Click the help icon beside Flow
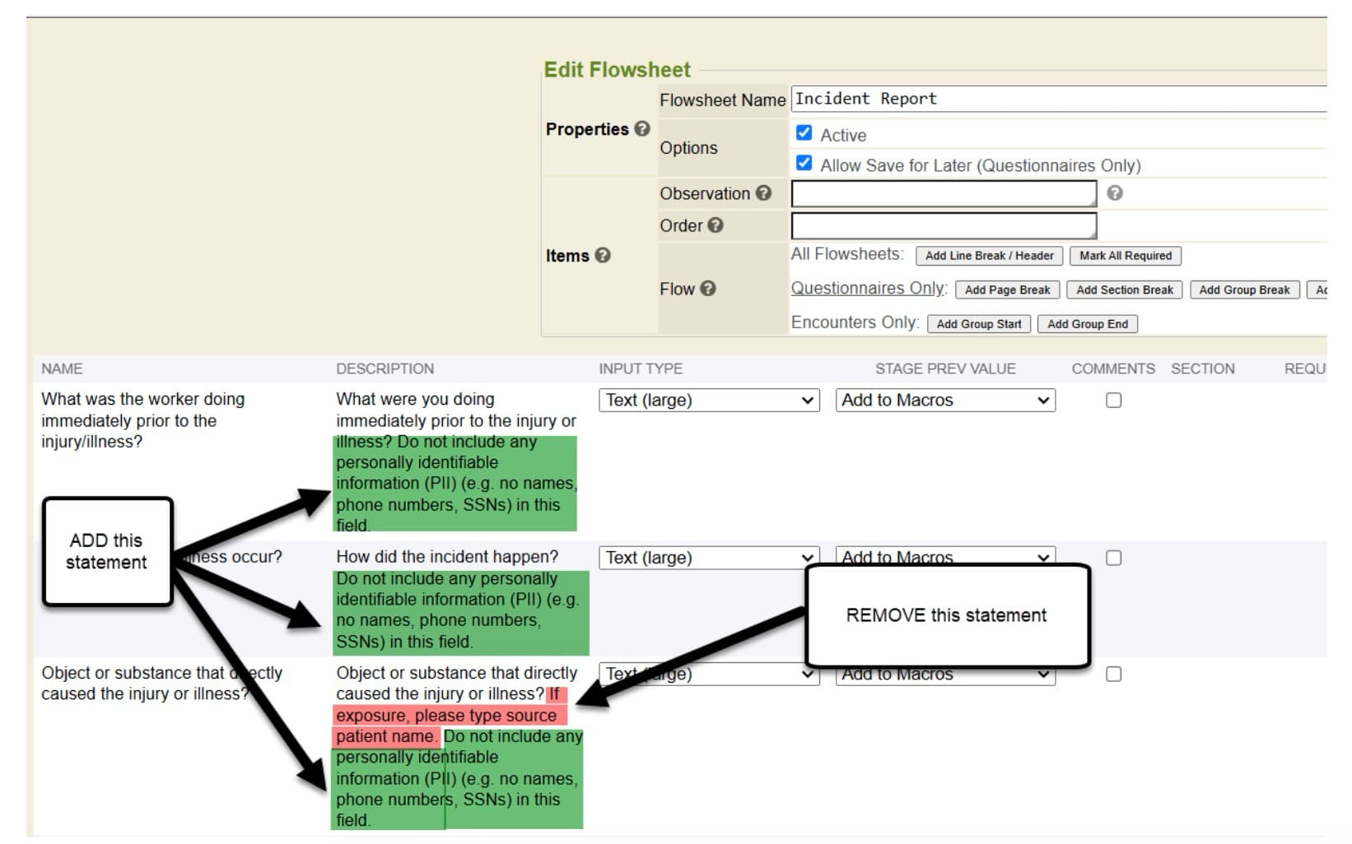Screen dimensions: 1352x844 click(x=708, y=289)
